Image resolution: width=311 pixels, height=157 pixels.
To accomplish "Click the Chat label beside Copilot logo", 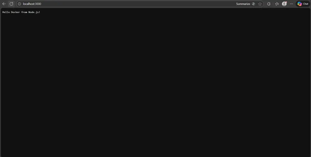I will pyautogui.click(x=306, y=4).
